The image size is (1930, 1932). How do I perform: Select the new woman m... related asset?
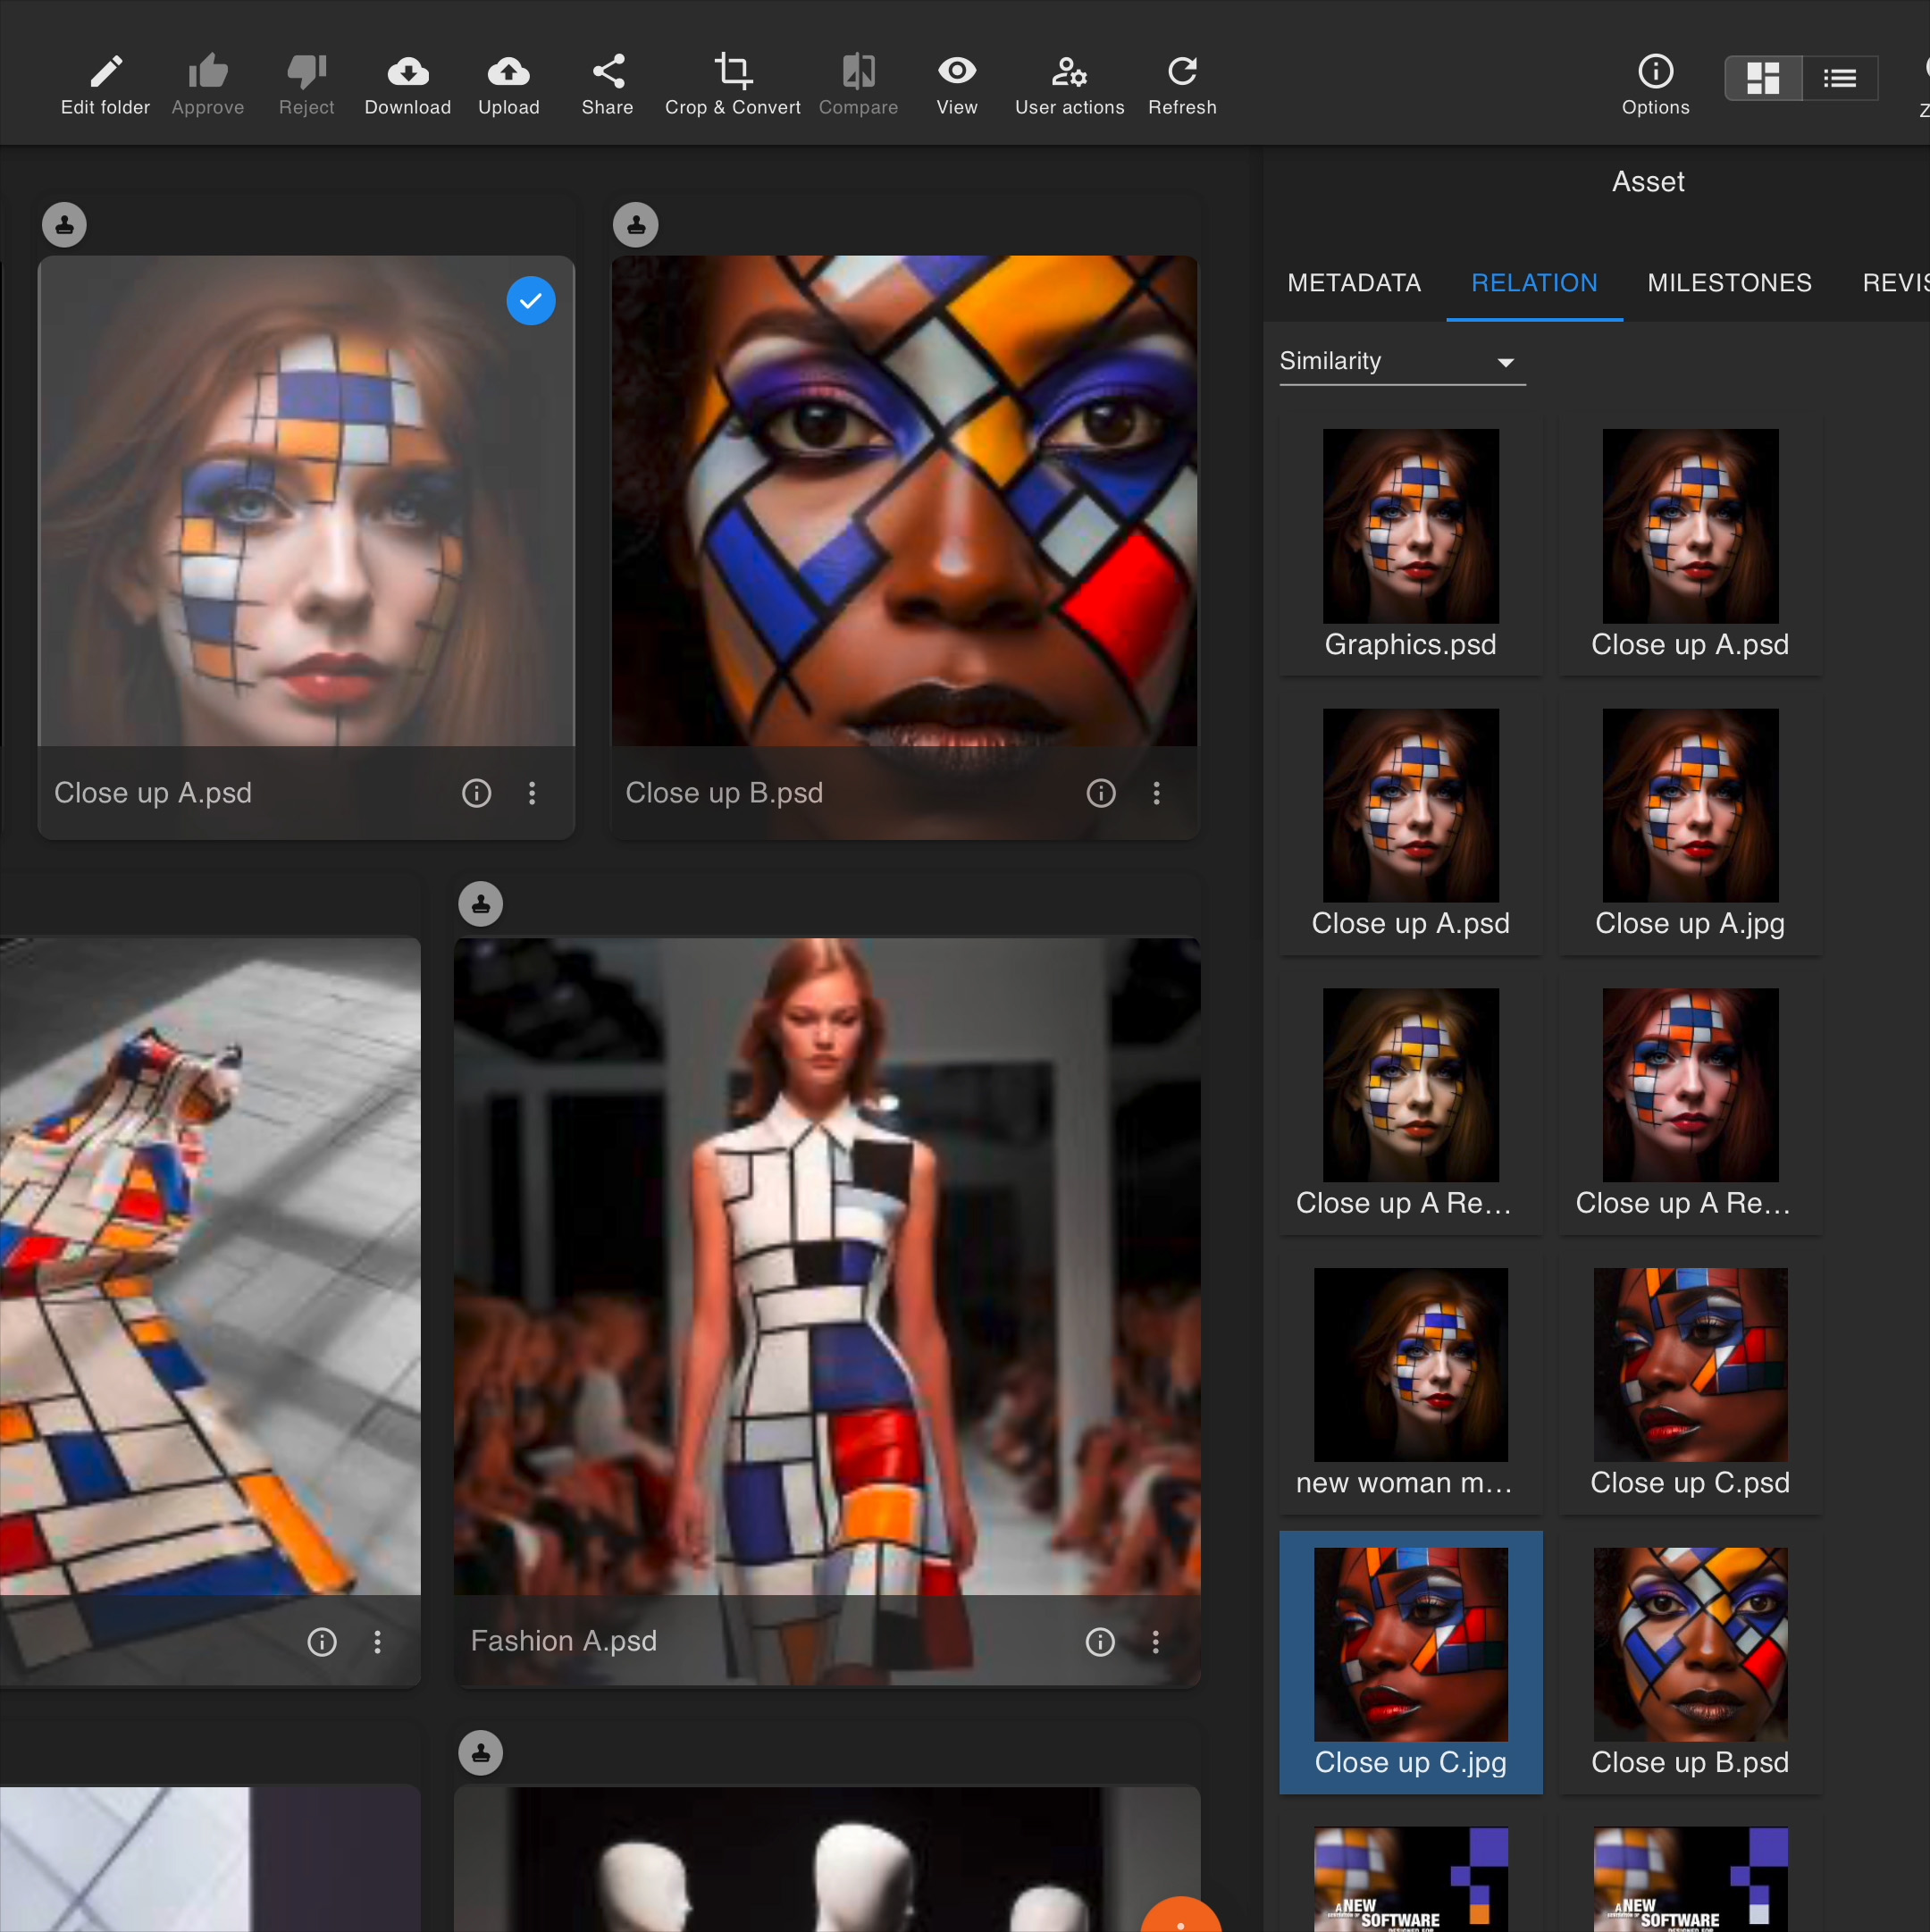[x=1410, y=1383]
